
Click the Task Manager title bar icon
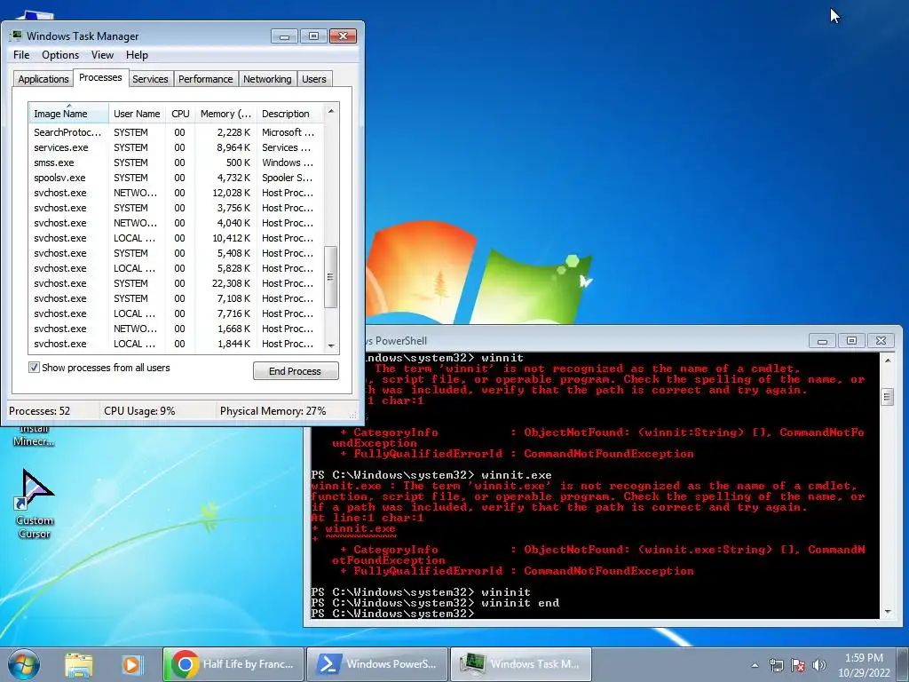16,36
